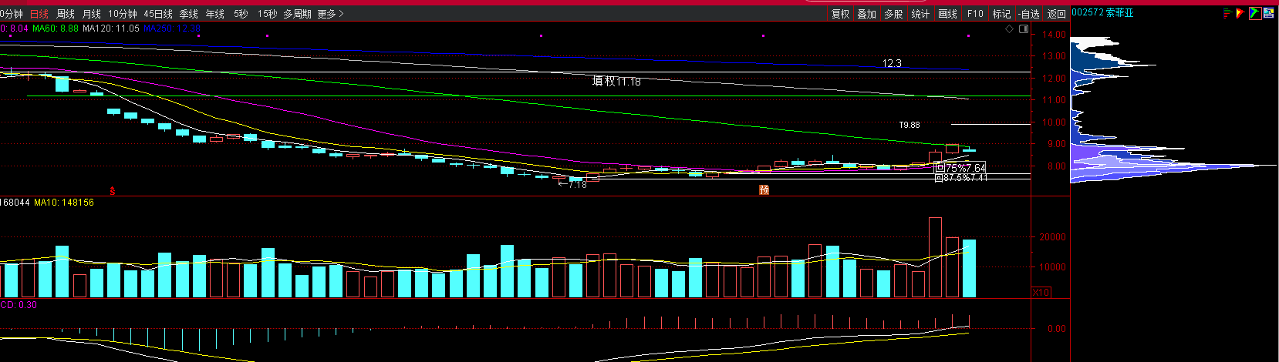Viewport: 1279px width, 362px height.
Task: Open the 多股 multi-stock view
Action: (893, 14)
